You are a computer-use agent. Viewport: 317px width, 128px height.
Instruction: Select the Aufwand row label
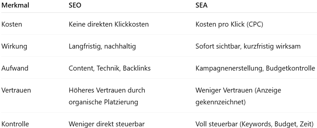(15, 68)
